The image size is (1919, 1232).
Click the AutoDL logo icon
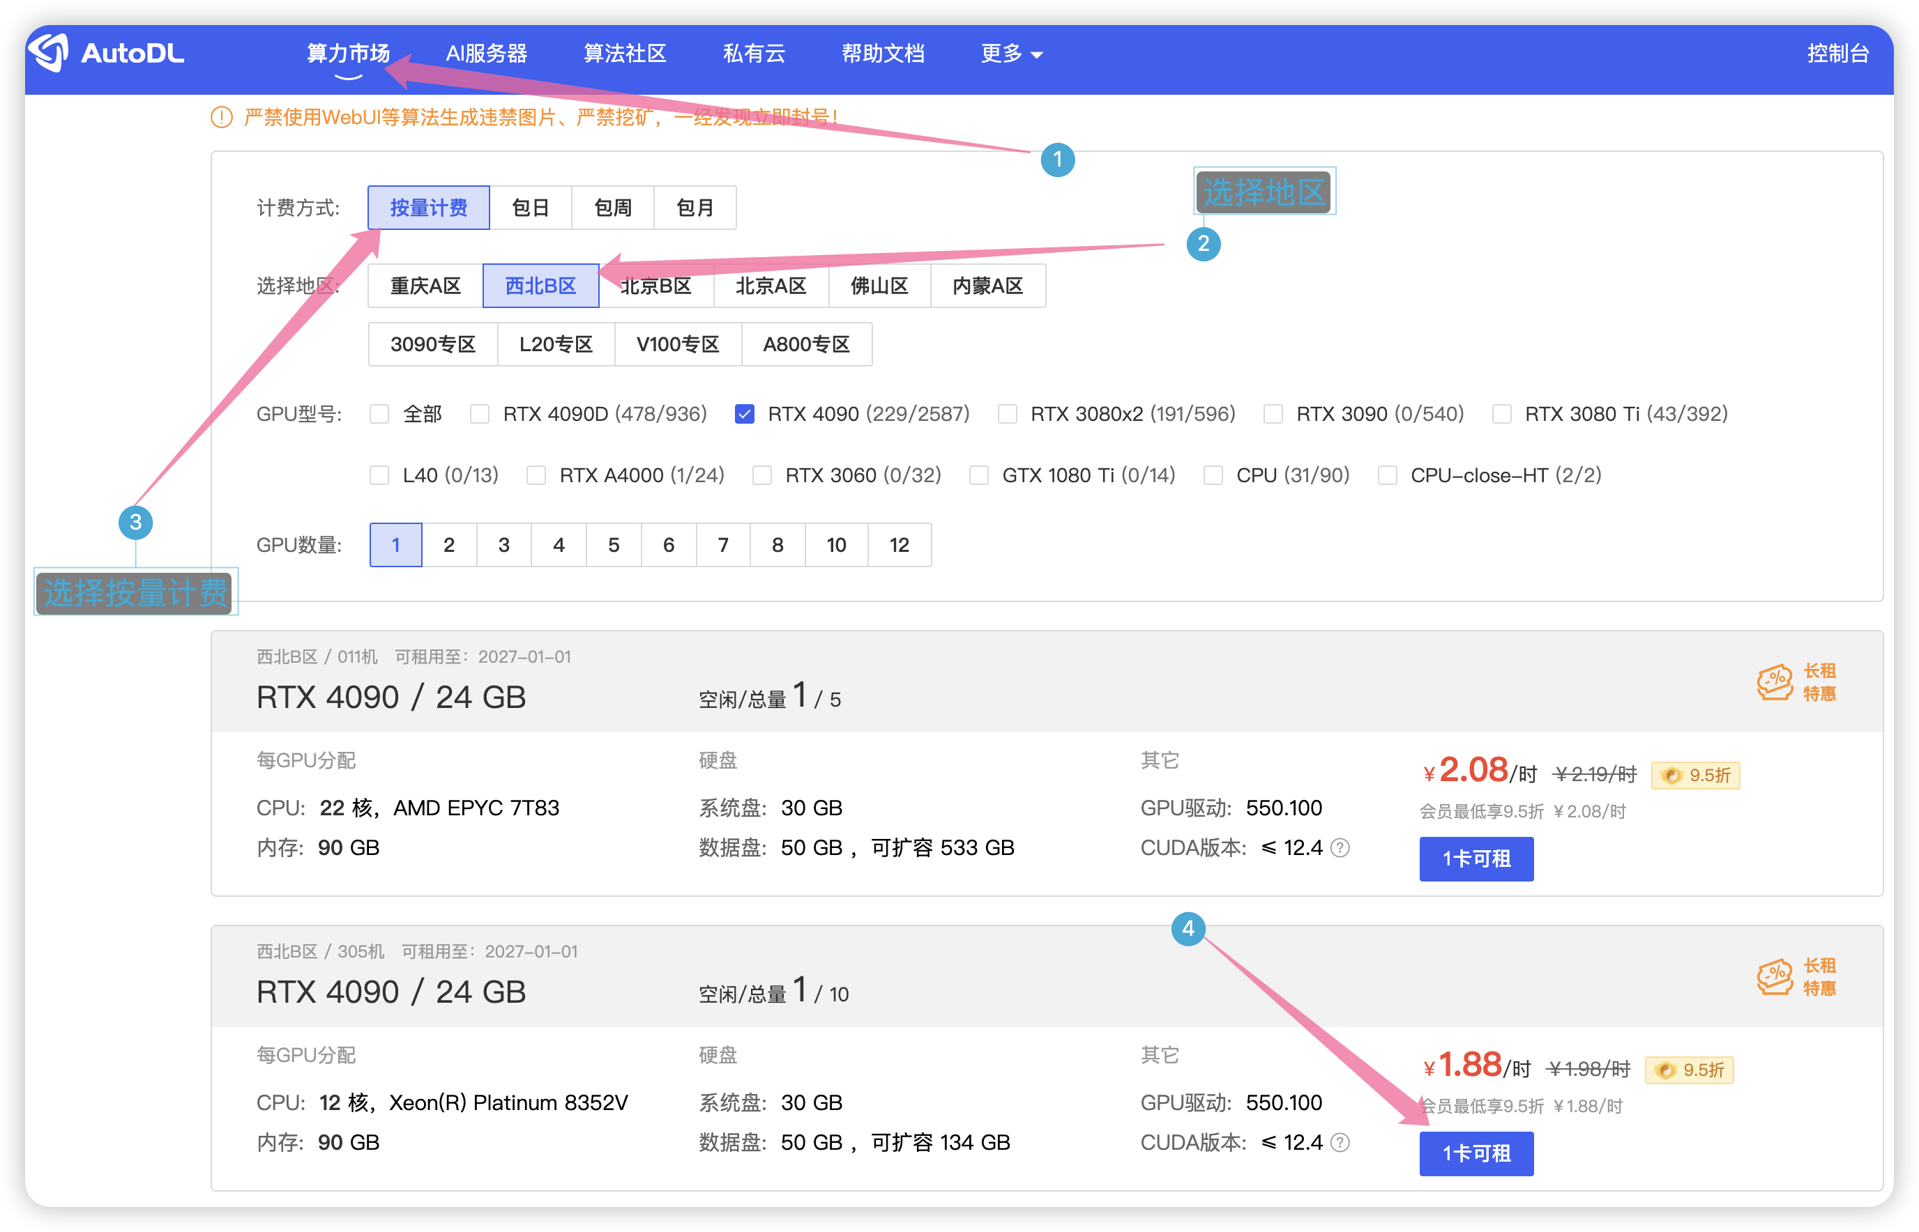(x=50, y=53)
